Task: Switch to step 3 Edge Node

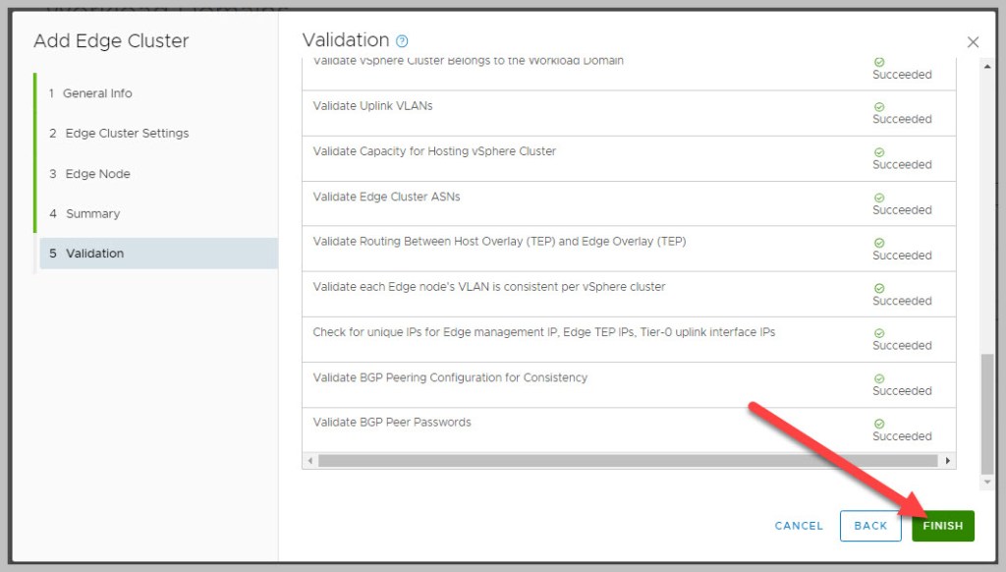Action: (97, 174)
